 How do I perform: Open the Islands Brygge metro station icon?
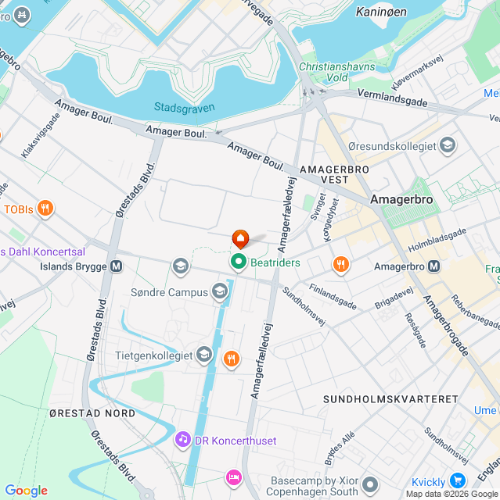point(117,266)
